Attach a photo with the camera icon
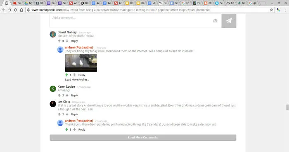Image resolution: width=289 pixels, height=152 pixels. [215, 21]
